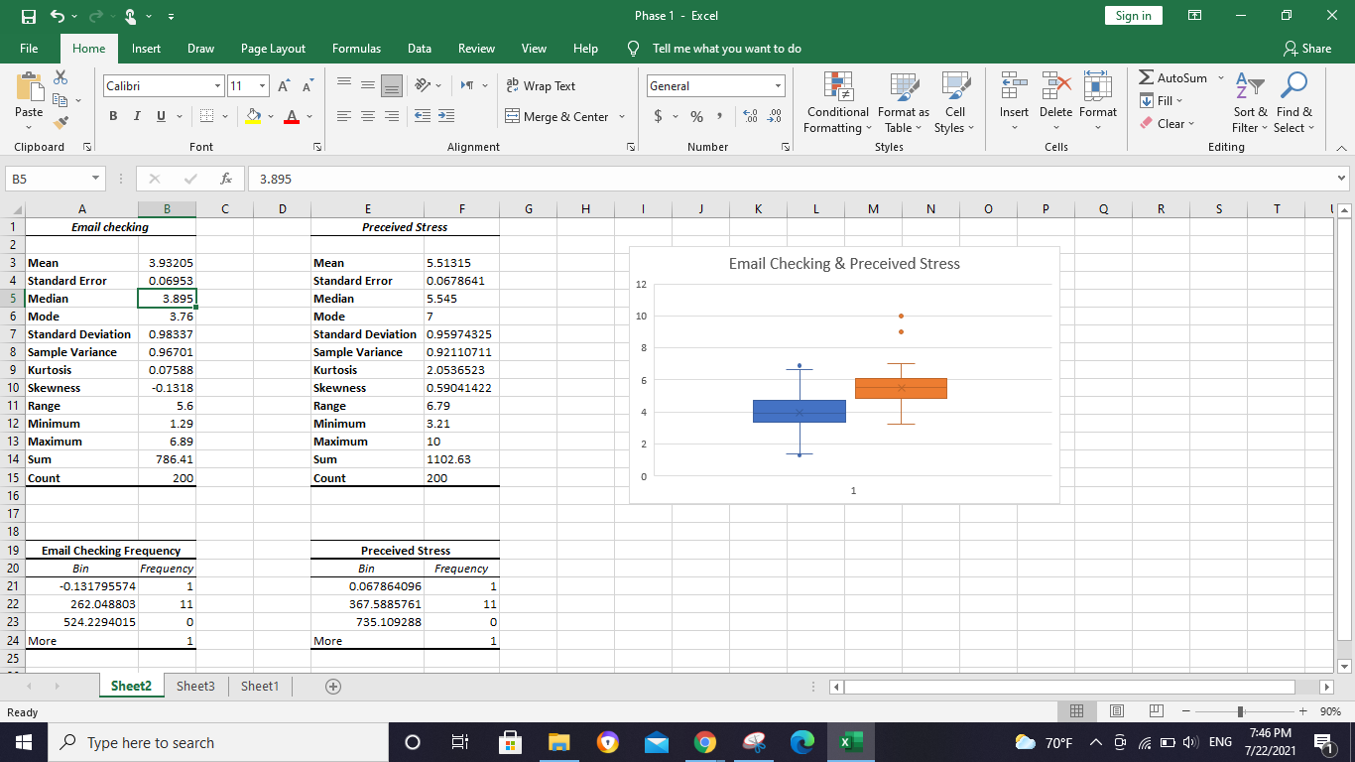Open the General number format dropdown
The image size is (1355, 762).
pos(779,86)
